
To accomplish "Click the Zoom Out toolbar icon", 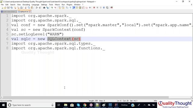I will [55, 7].
